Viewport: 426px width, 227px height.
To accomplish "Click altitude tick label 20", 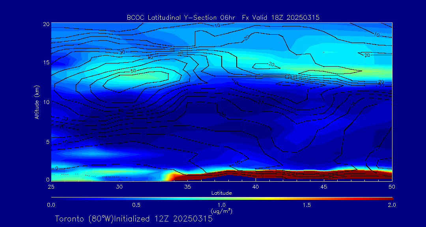I will pyautogui.click(x=46, y=24).
